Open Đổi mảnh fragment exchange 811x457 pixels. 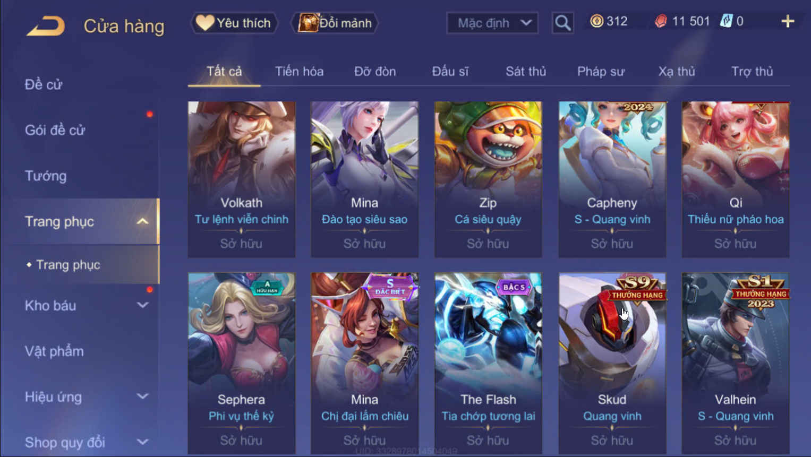(x=335, y=23)
